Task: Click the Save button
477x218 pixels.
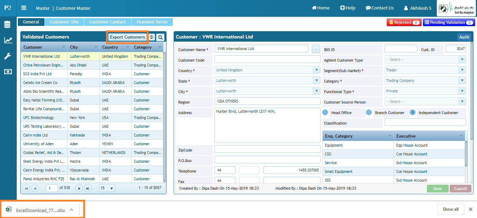Action: [437, 188]
